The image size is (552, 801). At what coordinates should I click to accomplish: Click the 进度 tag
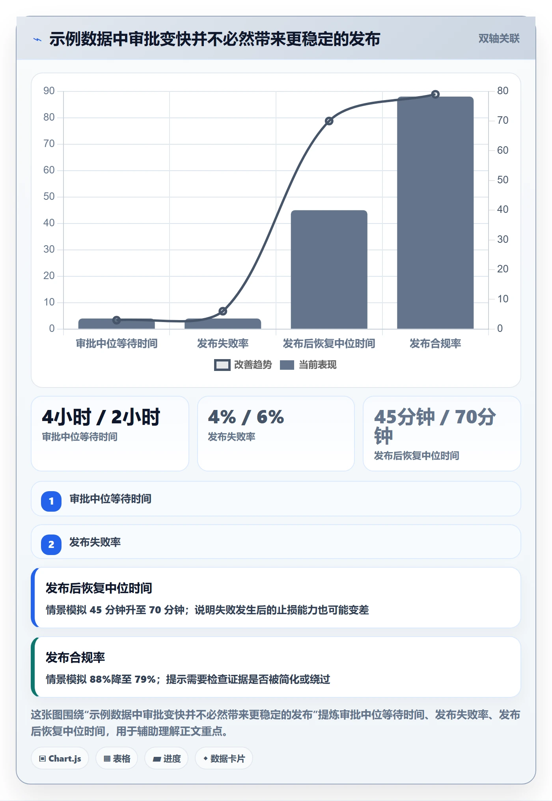click(x=166, y=758)
